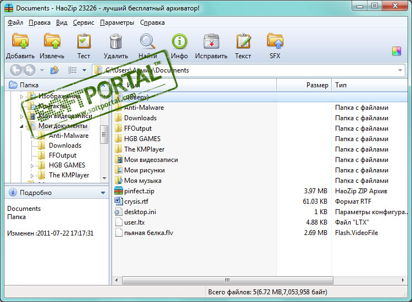Select The KMPlayer folder in file list
The height and width of the screenshot is (302, 412).
(144, 149)
